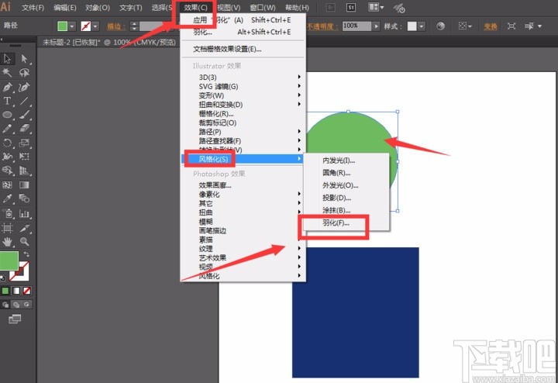Select the Eraser tool

[x=24, y=129]
